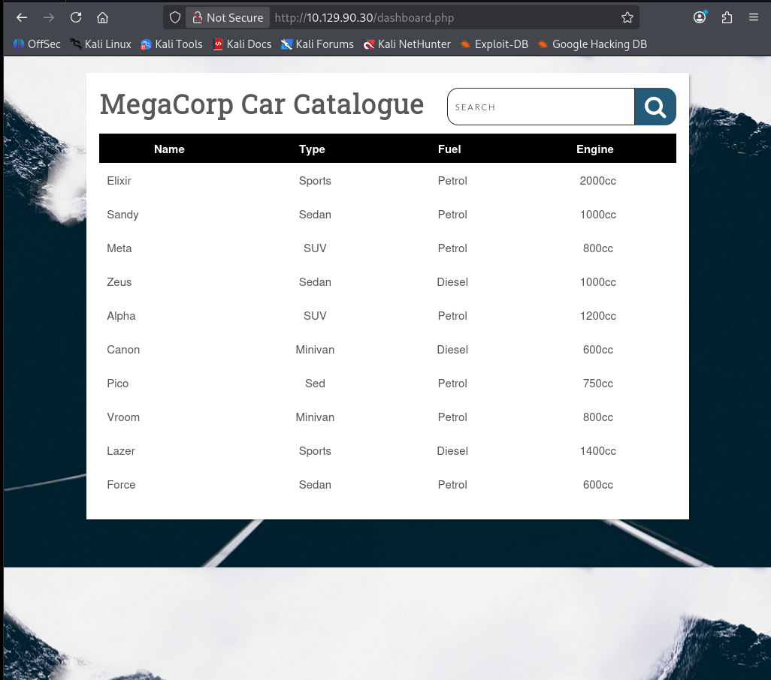Open the Firefox account profile icon
This screenshot has height=680, width=771.
(700, 17)
